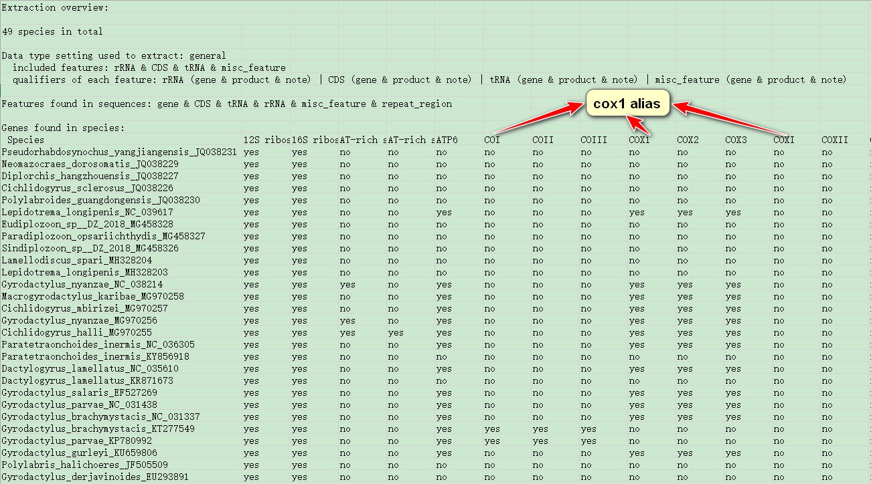Viewport: 871px width, 484px height.
Task: Click COX3 'yes' cell for Gyrodactylus_salaris_EF527269
Action: click(x=733, y=393)
